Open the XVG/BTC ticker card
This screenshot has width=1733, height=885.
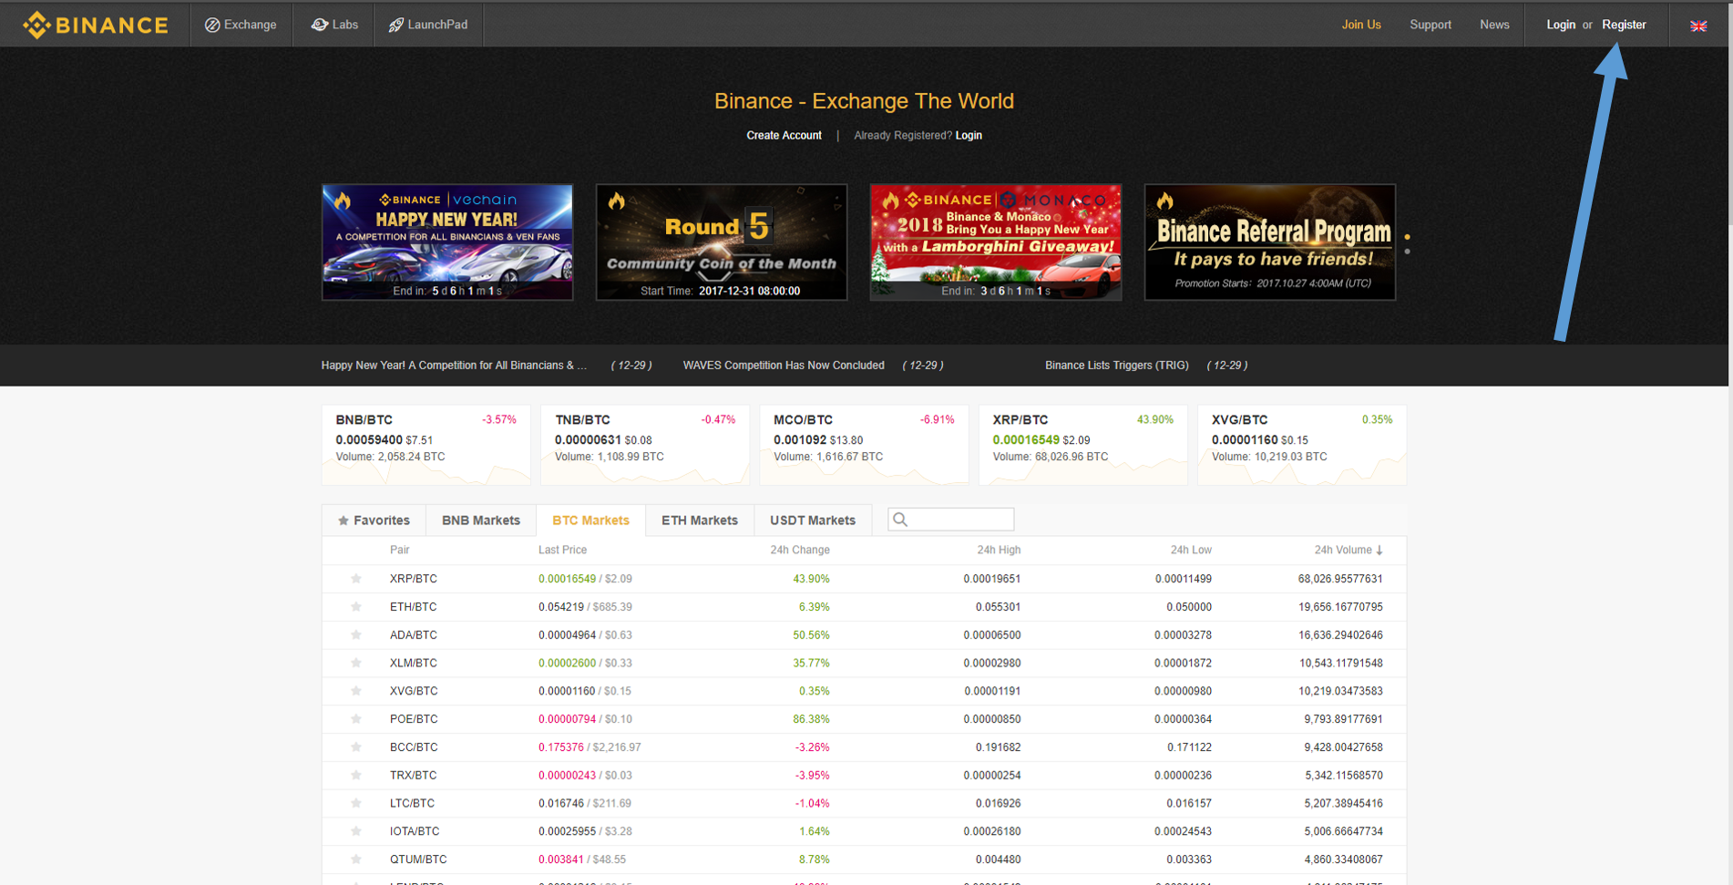coord(1302,445)
